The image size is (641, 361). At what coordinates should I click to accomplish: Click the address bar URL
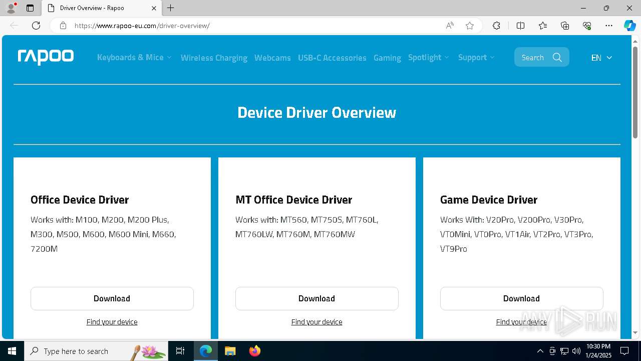click(142, 26)
